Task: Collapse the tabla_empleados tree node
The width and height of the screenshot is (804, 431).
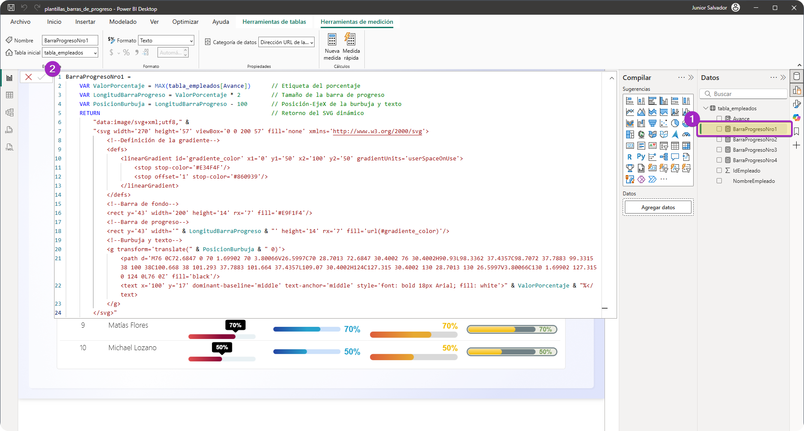Action: coord(706,108)
